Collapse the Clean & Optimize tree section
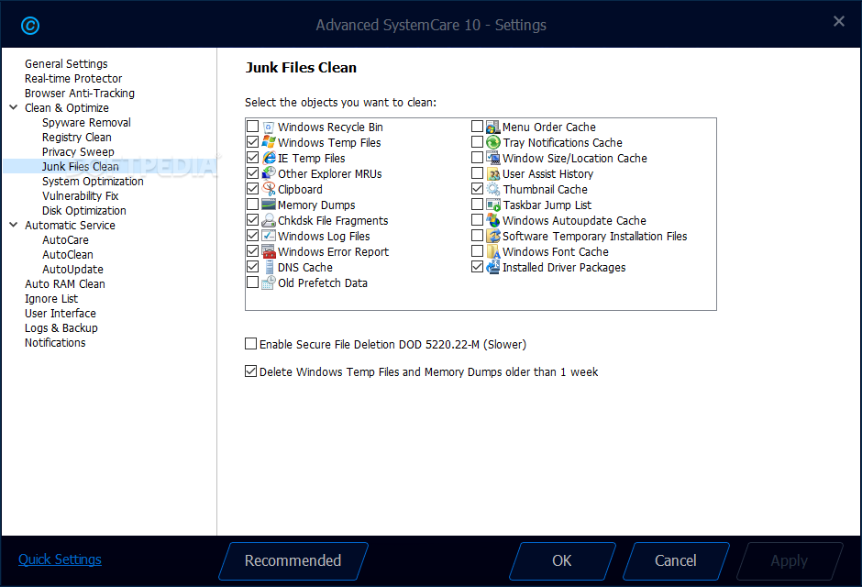Screen dimensions: 862x587 (x=14, y=107)
